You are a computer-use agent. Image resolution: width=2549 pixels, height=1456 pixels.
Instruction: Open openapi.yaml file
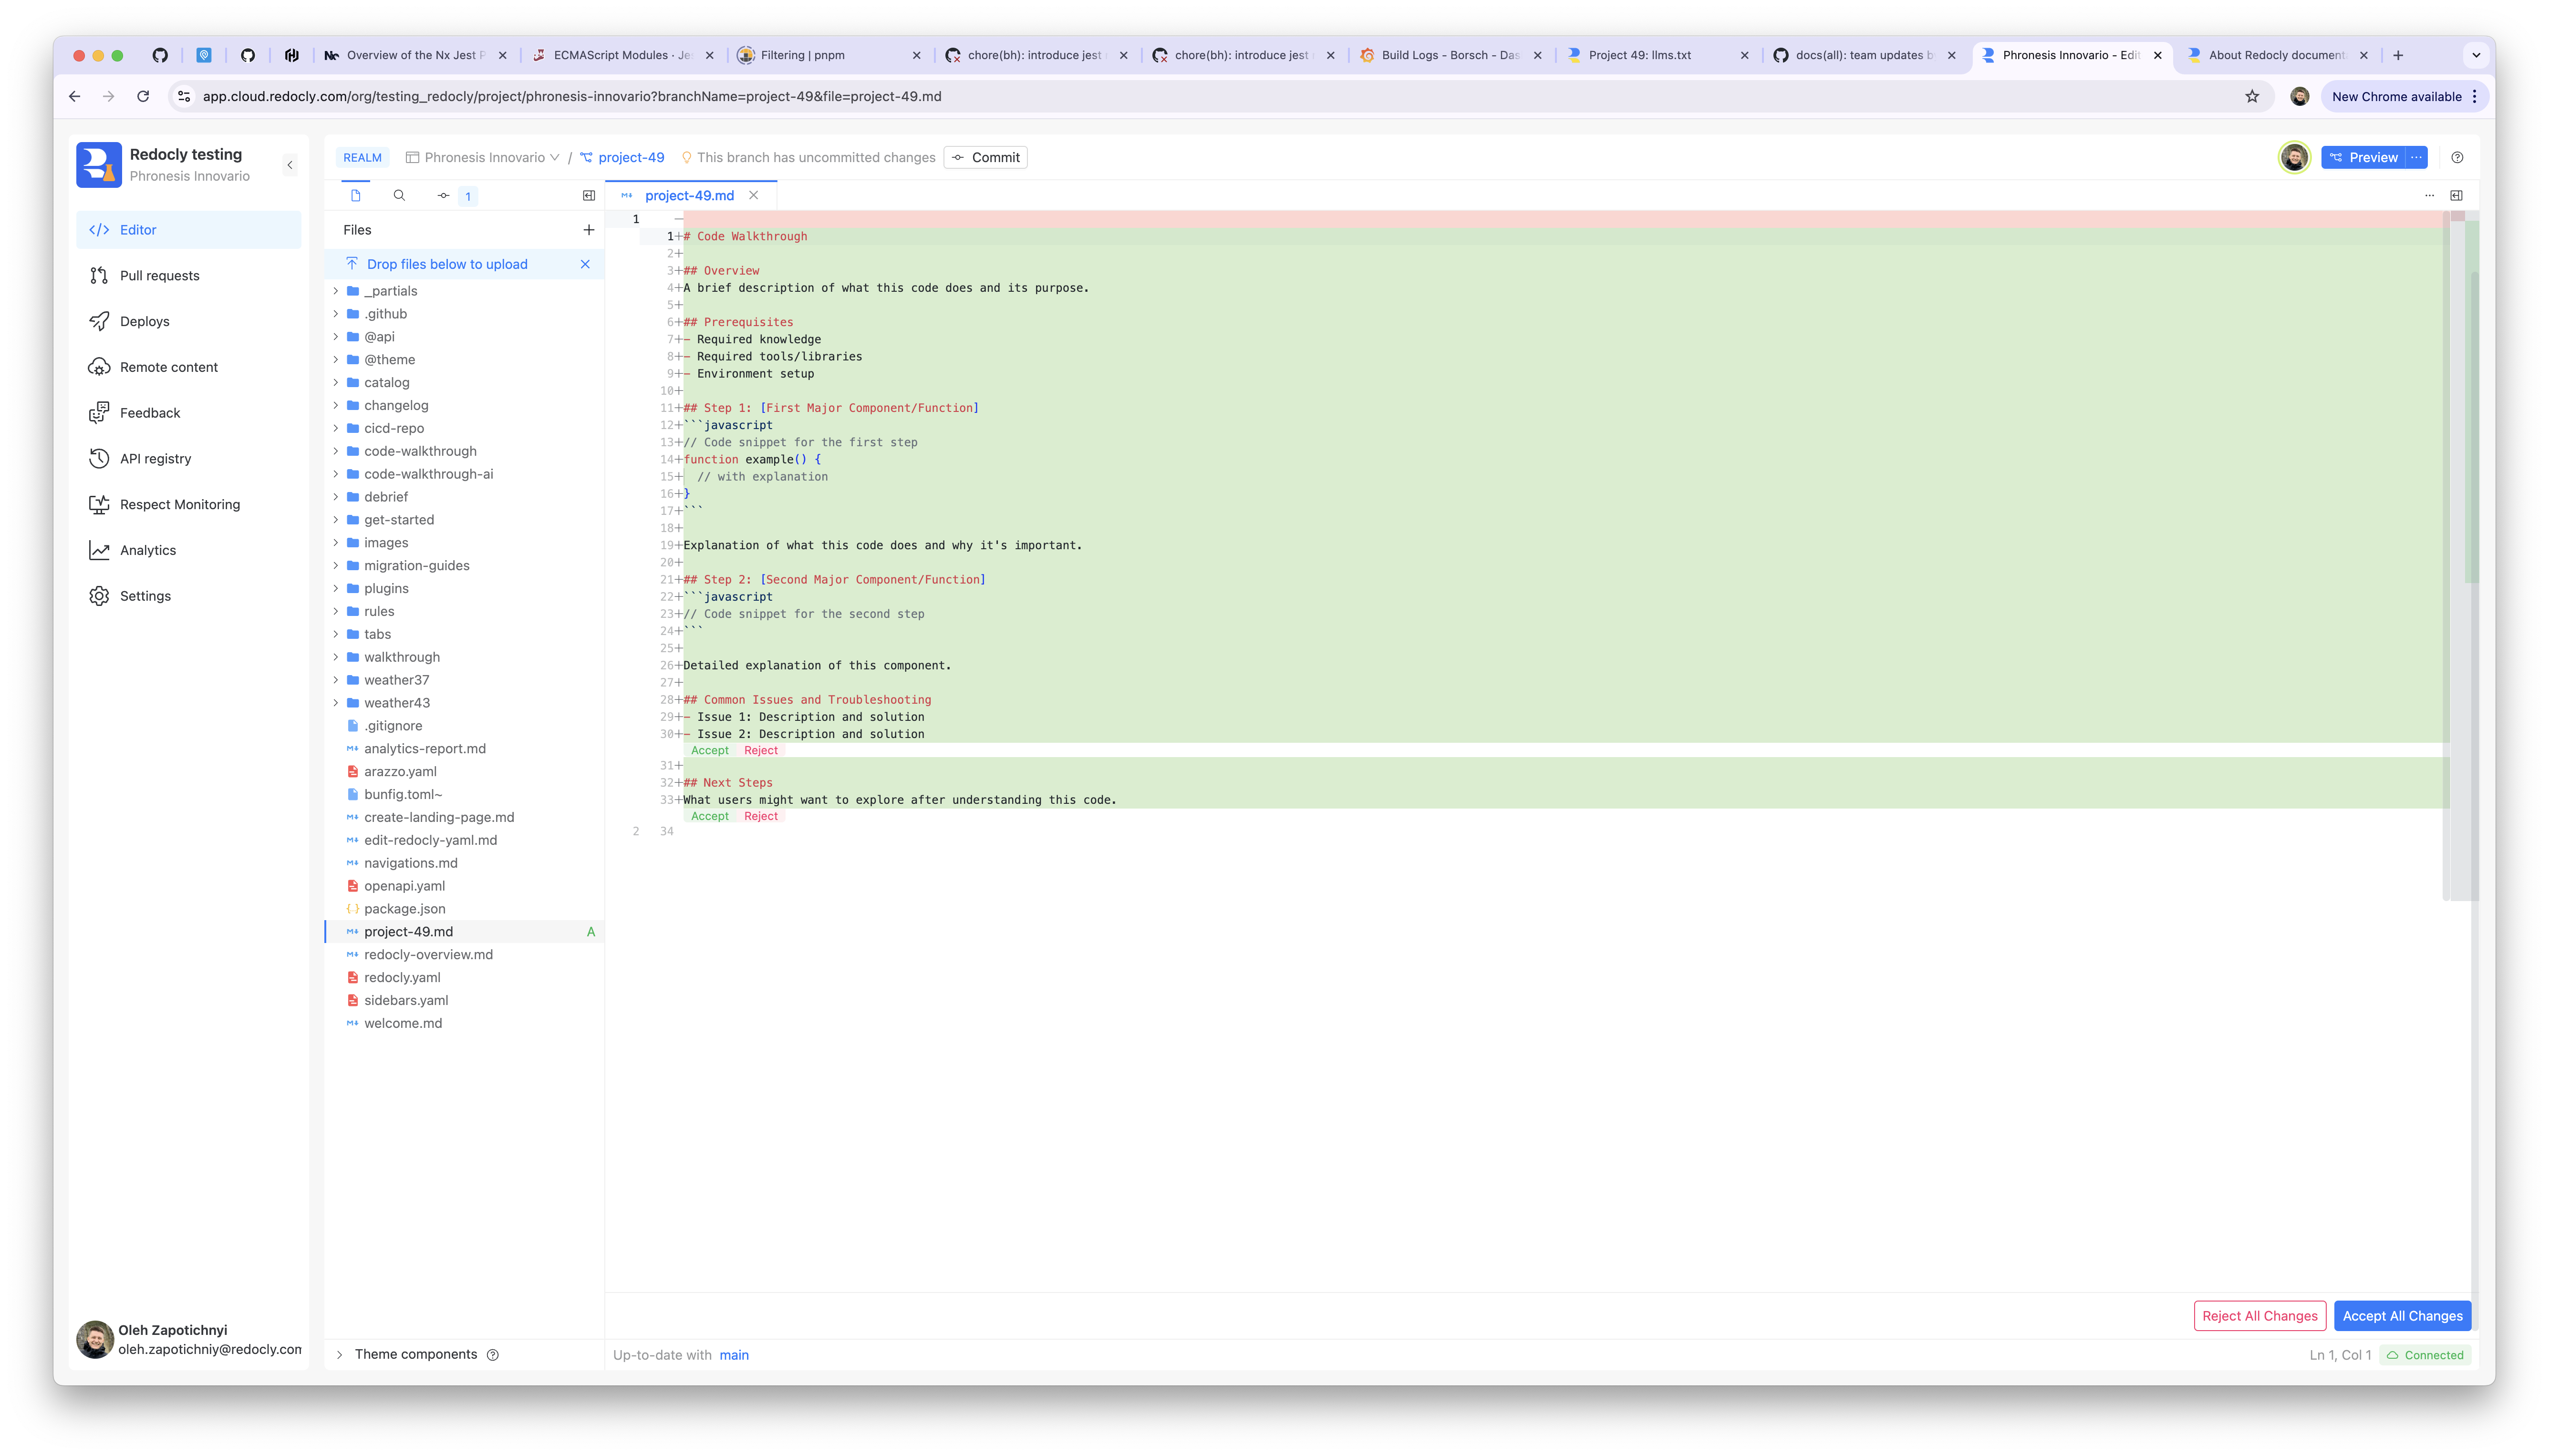pyautogui.click(x=404, y=886)
